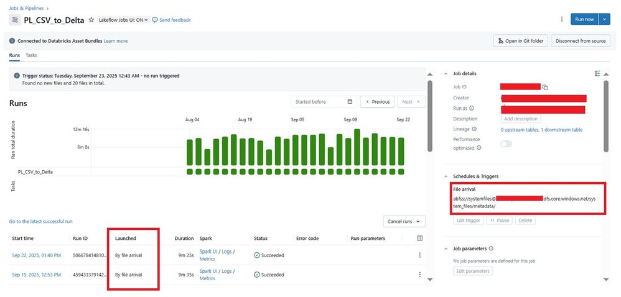Copy the Job ID with the copy icon
The width and height of the screenshot is (621, 297).
(545, 87)
